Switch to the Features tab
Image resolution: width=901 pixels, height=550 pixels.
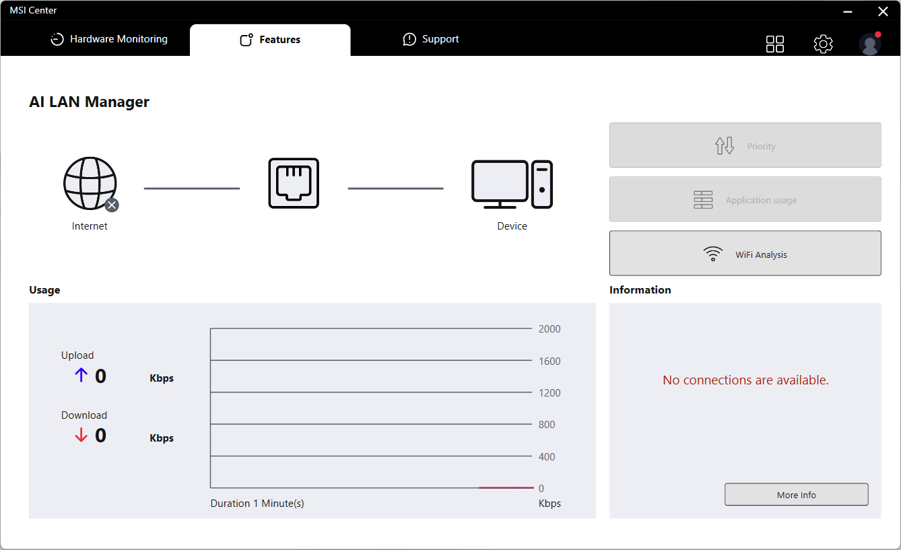pos(270,40)
